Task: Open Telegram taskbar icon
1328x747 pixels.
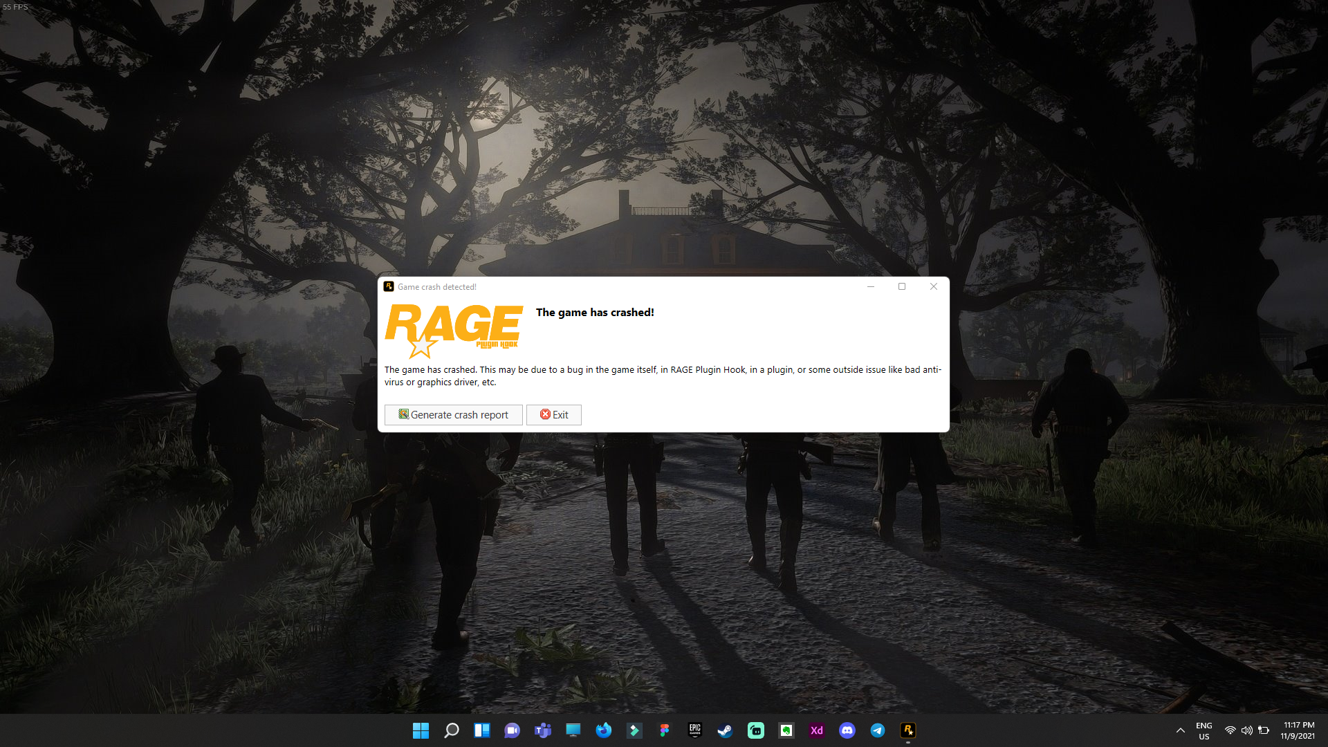Action: pyautogui.click(x=878, y=730)
